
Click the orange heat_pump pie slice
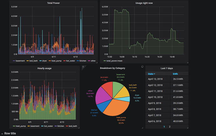tap(117, 108)
